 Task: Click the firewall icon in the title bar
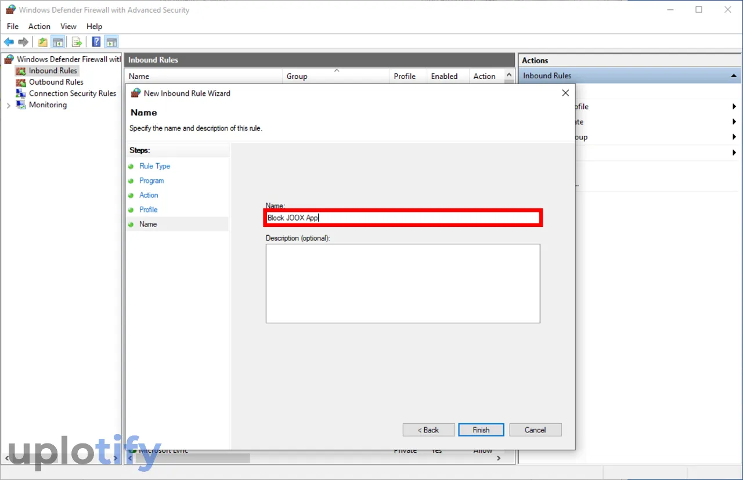10,10
